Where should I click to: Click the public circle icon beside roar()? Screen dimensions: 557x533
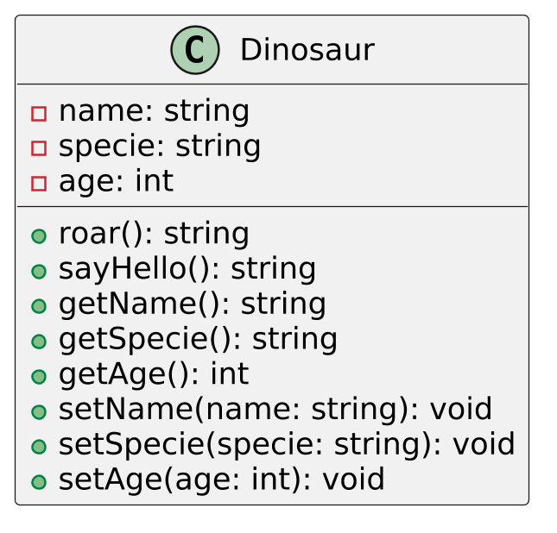tap(38, 235)
